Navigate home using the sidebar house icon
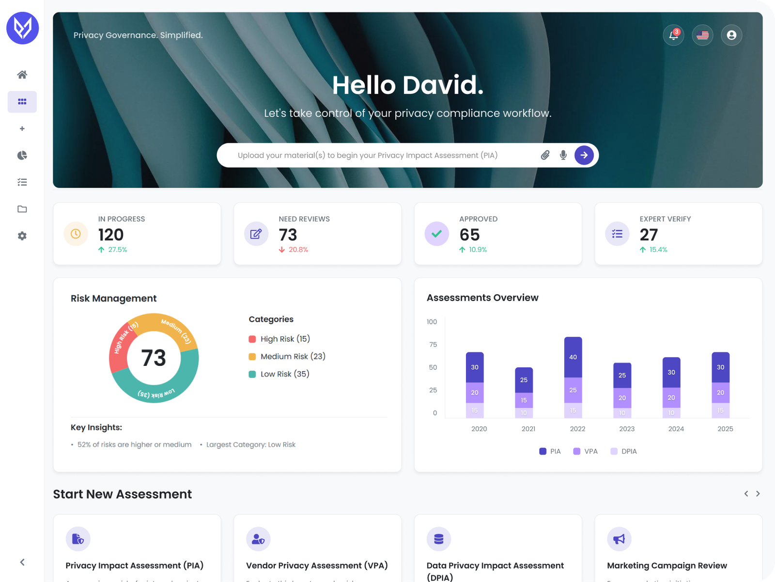 22,74
